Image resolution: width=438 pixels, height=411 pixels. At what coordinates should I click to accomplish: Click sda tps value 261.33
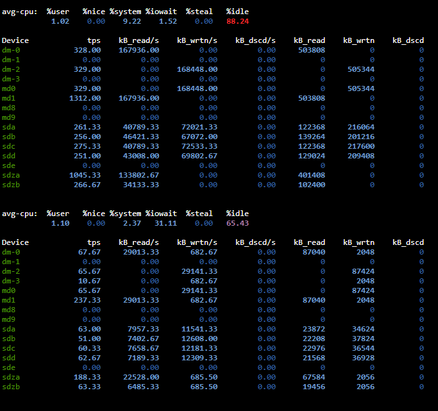(87, 127)
